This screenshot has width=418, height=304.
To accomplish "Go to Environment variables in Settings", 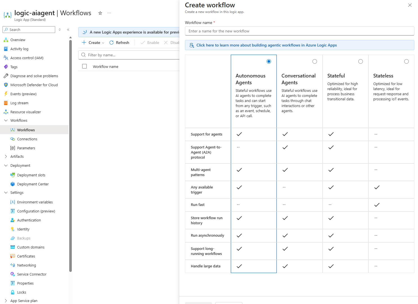I will (35, 202).
